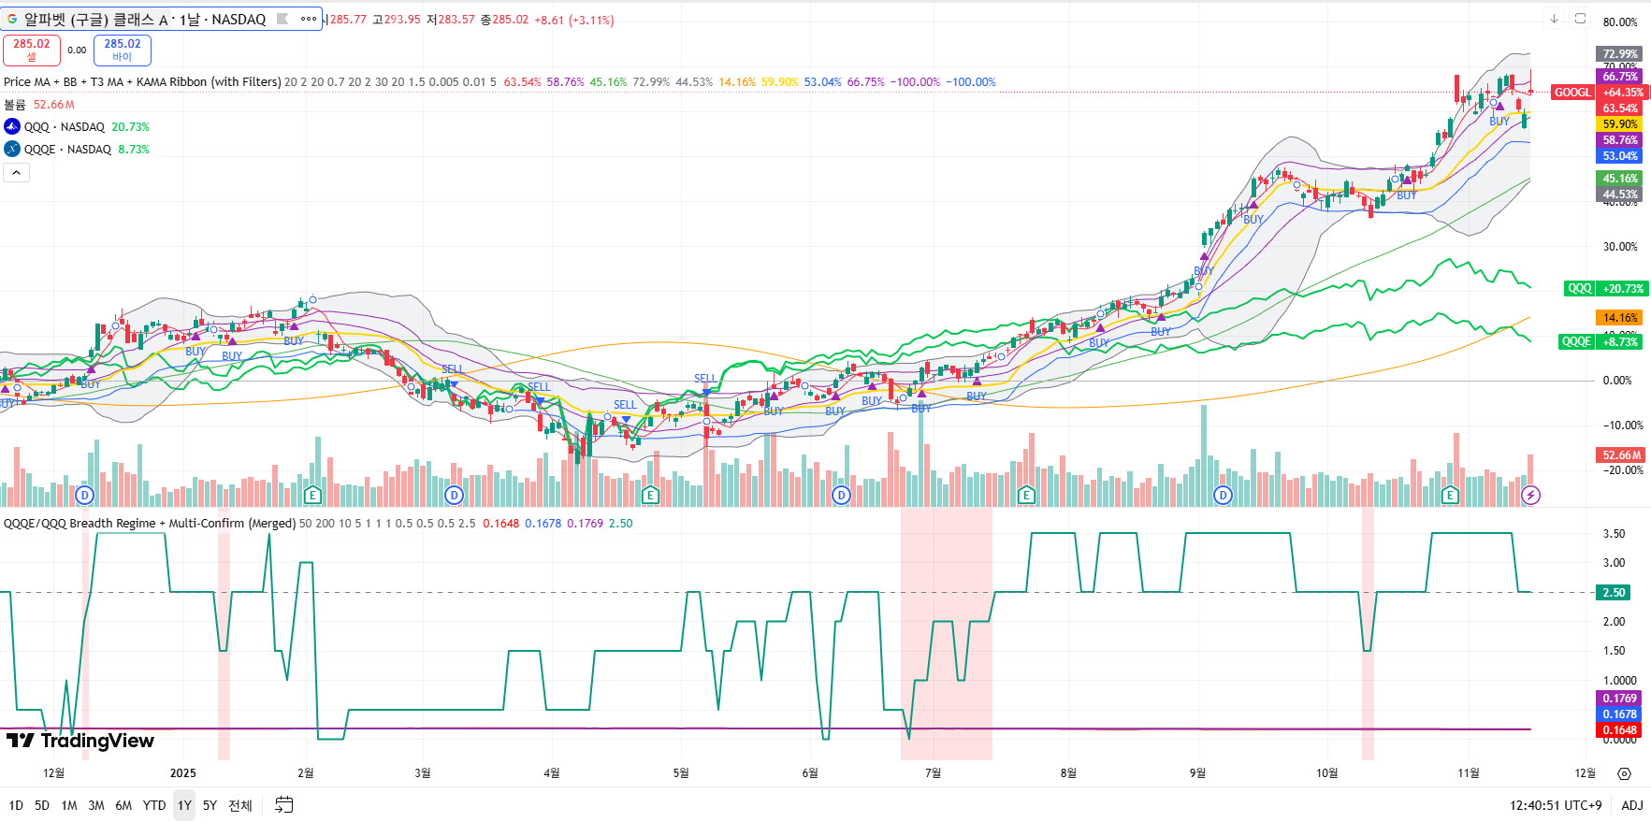Click the earnings E marker in late October
Viewport: 1651px width, 822px height.
1451,495
